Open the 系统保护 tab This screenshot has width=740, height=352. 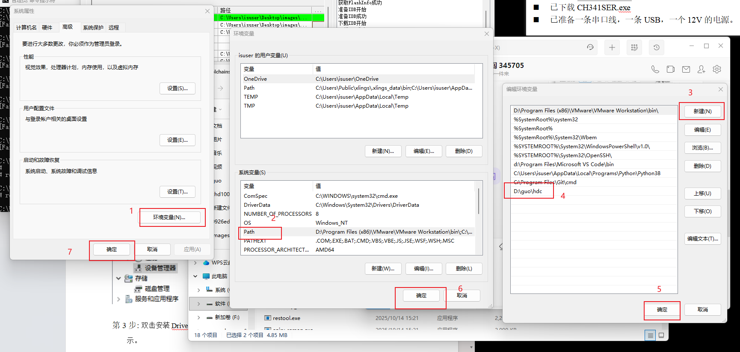pos(93,27)
